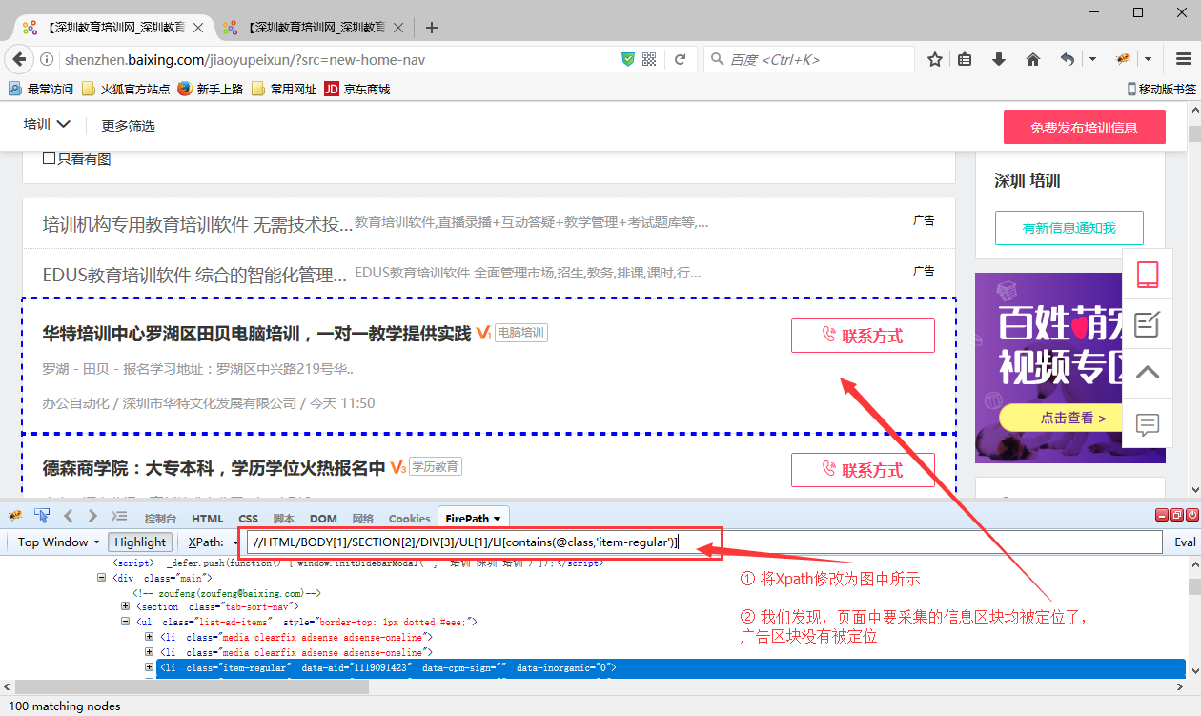This screenshot has height=716, width=1201.
Task: Open the XPath type dropdown
Action: (213, 542)
